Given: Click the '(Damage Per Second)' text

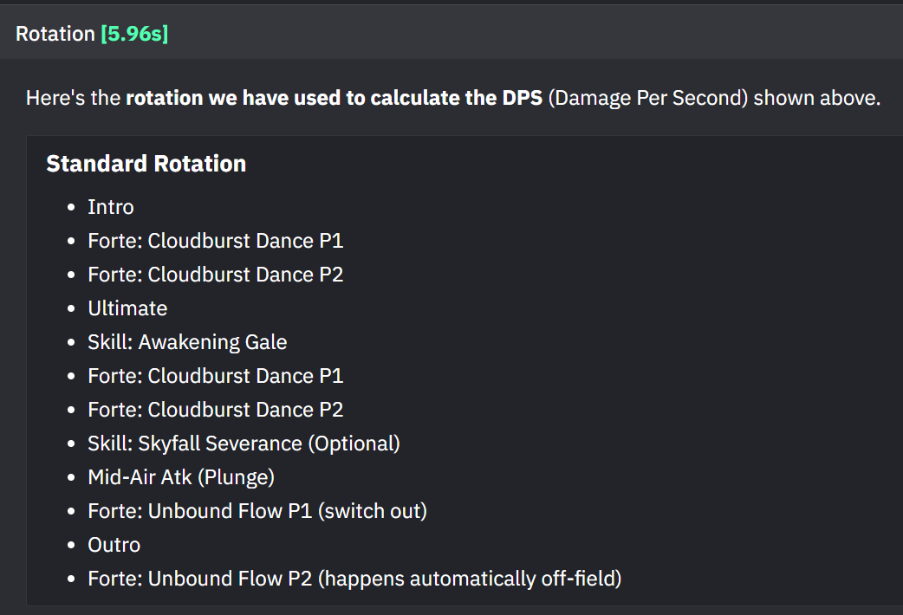Looking at the screenshot, I should click(x=648, y=98).
